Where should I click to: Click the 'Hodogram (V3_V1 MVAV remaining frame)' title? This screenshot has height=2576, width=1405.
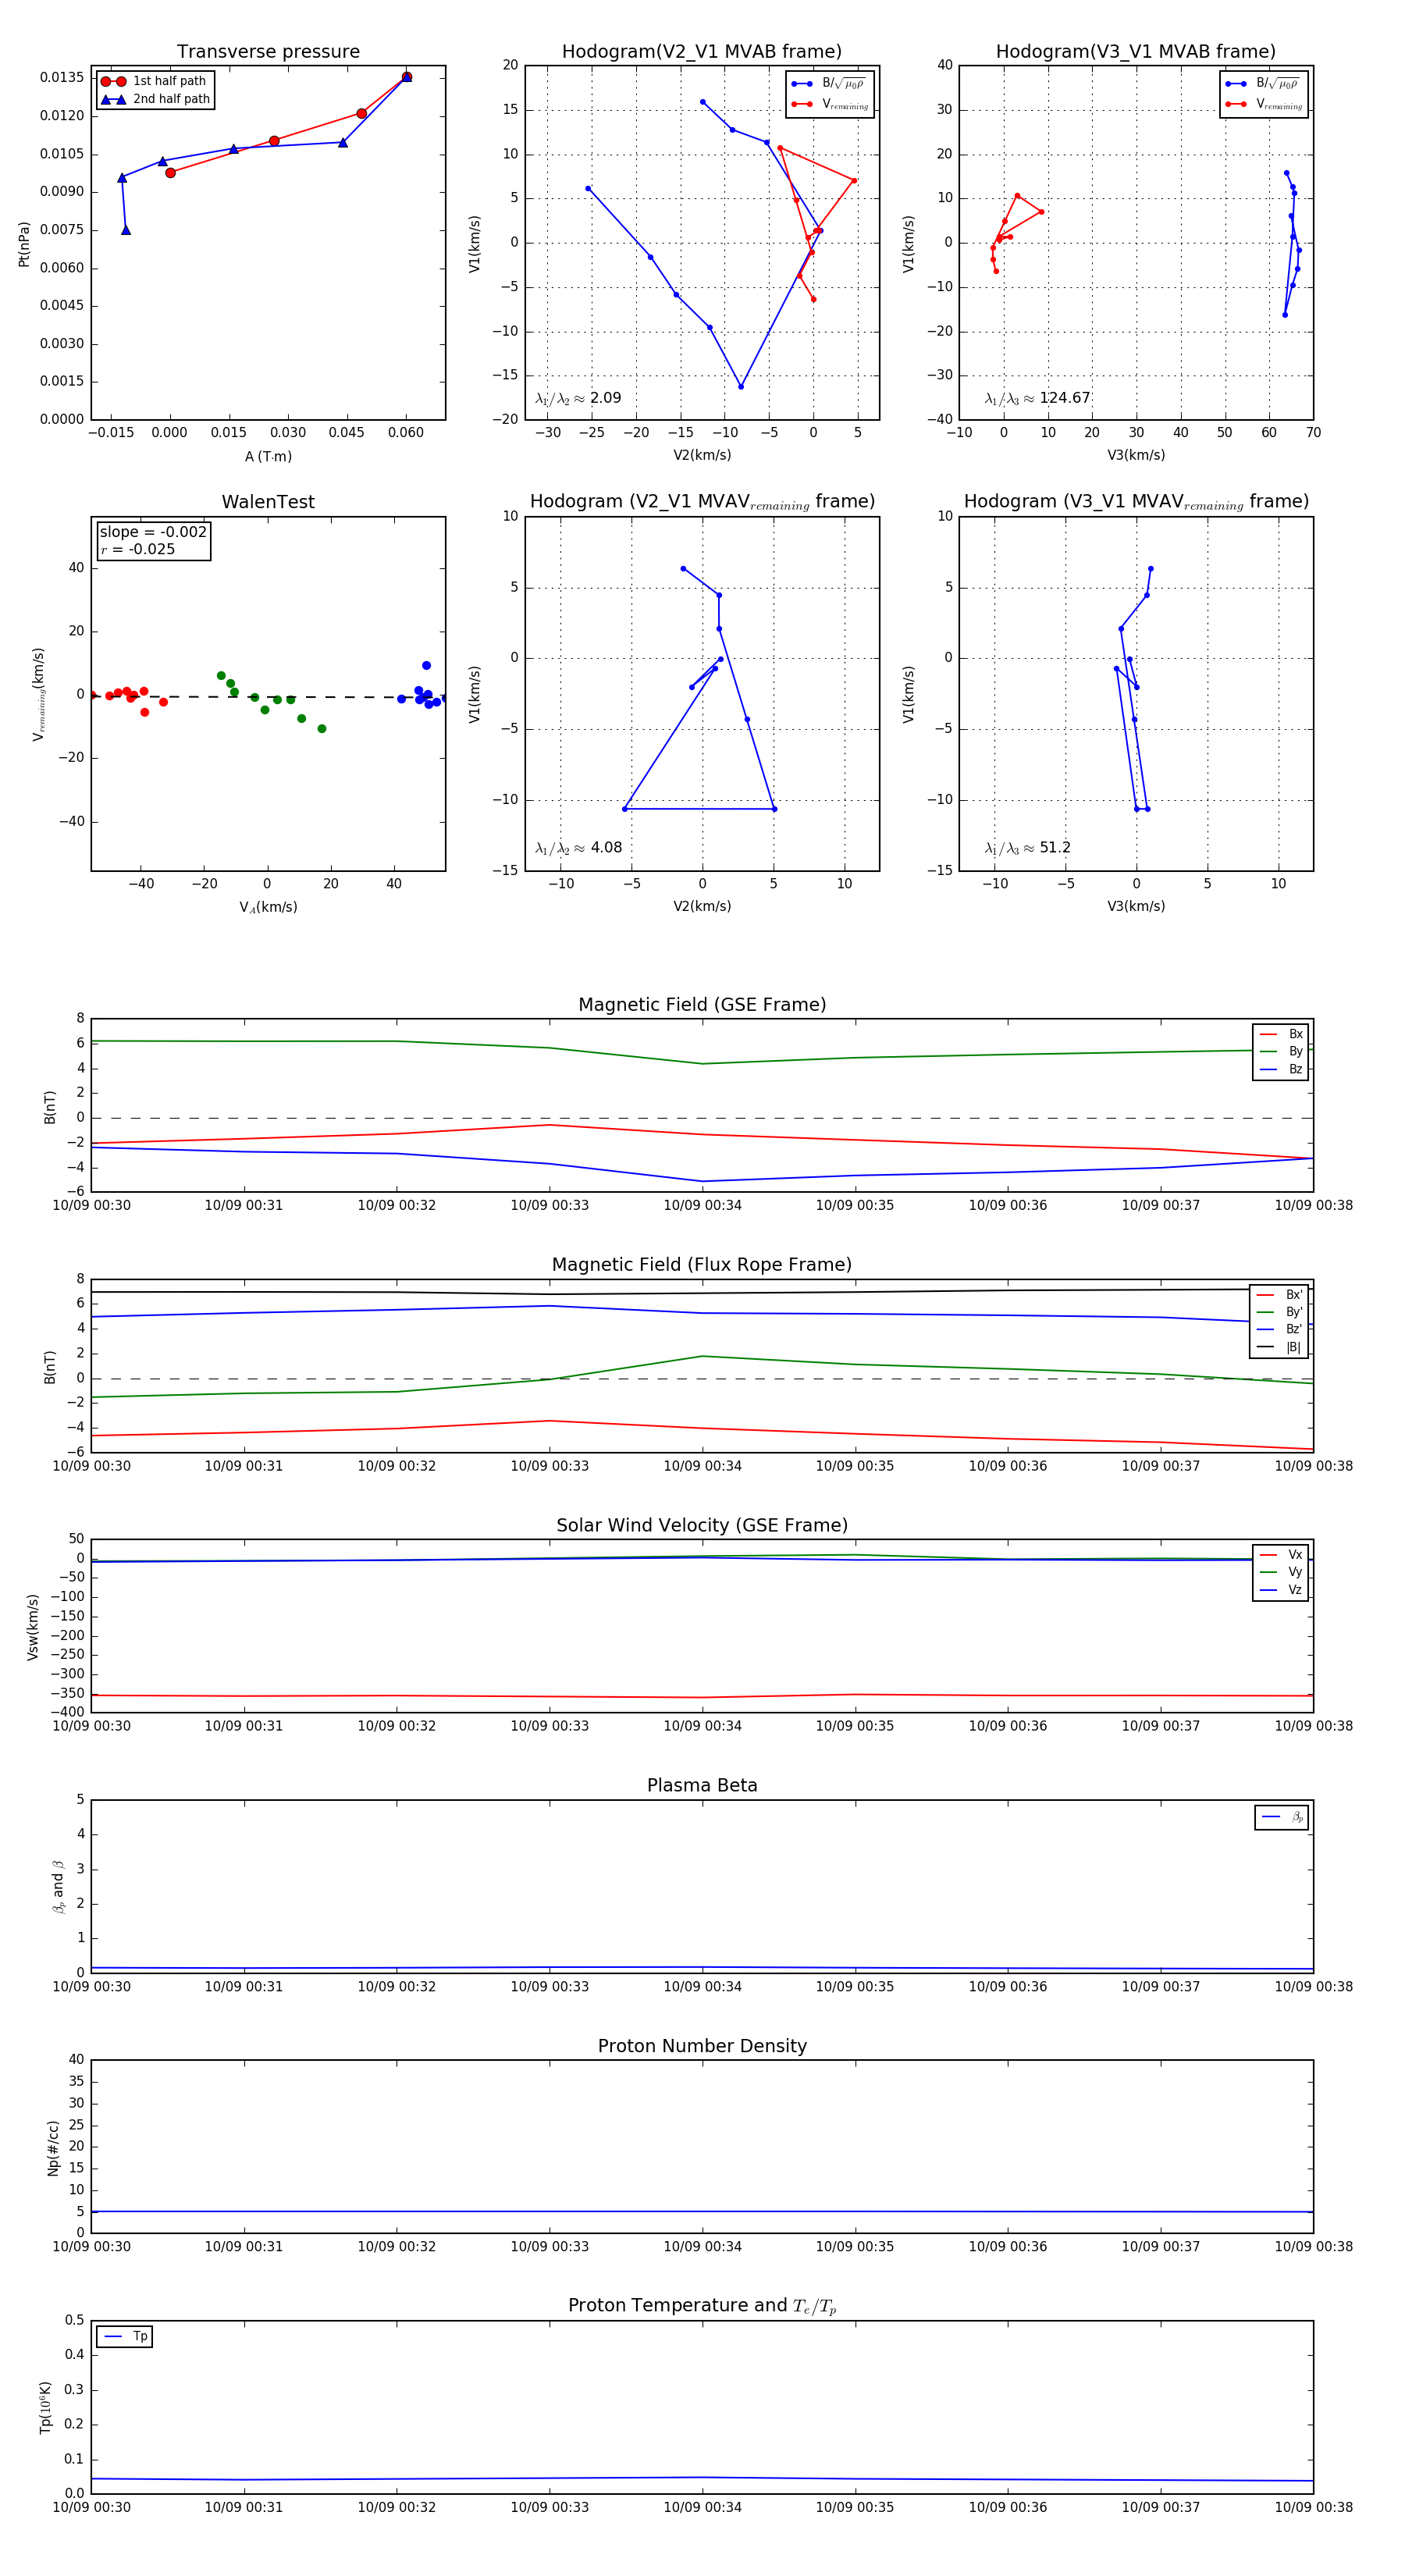coord(1136,502)
